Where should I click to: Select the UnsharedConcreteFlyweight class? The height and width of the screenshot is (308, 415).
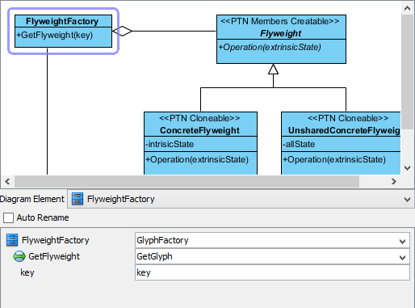341,143
